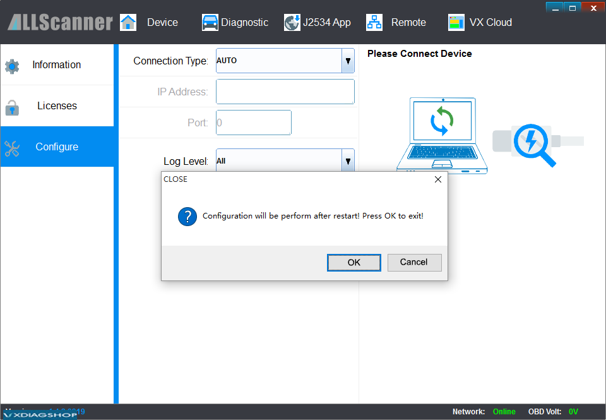
Task: Click the 'OBD Volt:' status label
Action: (x=545, y=412)
